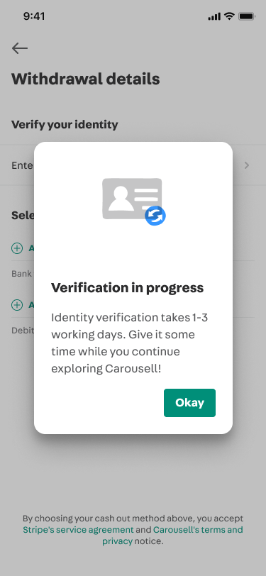
Task: Tap the partially hidden Ente identity row
Action: click(23, 165)
